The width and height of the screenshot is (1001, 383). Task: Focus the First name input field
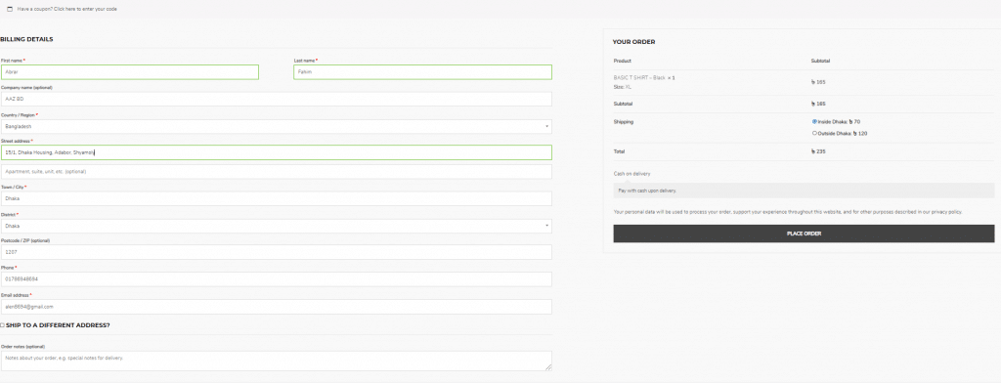130,72
